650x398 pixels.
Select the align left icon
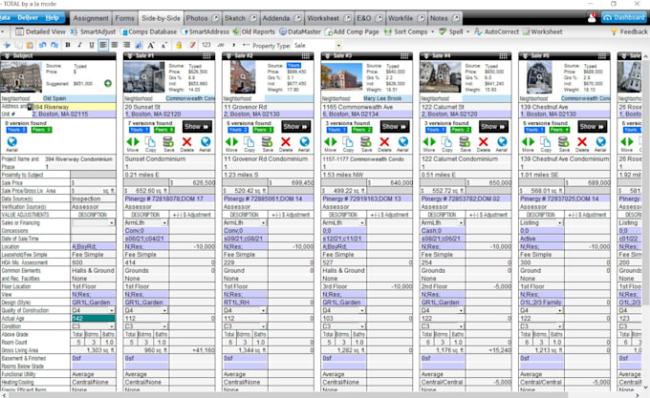click(103, 45)
